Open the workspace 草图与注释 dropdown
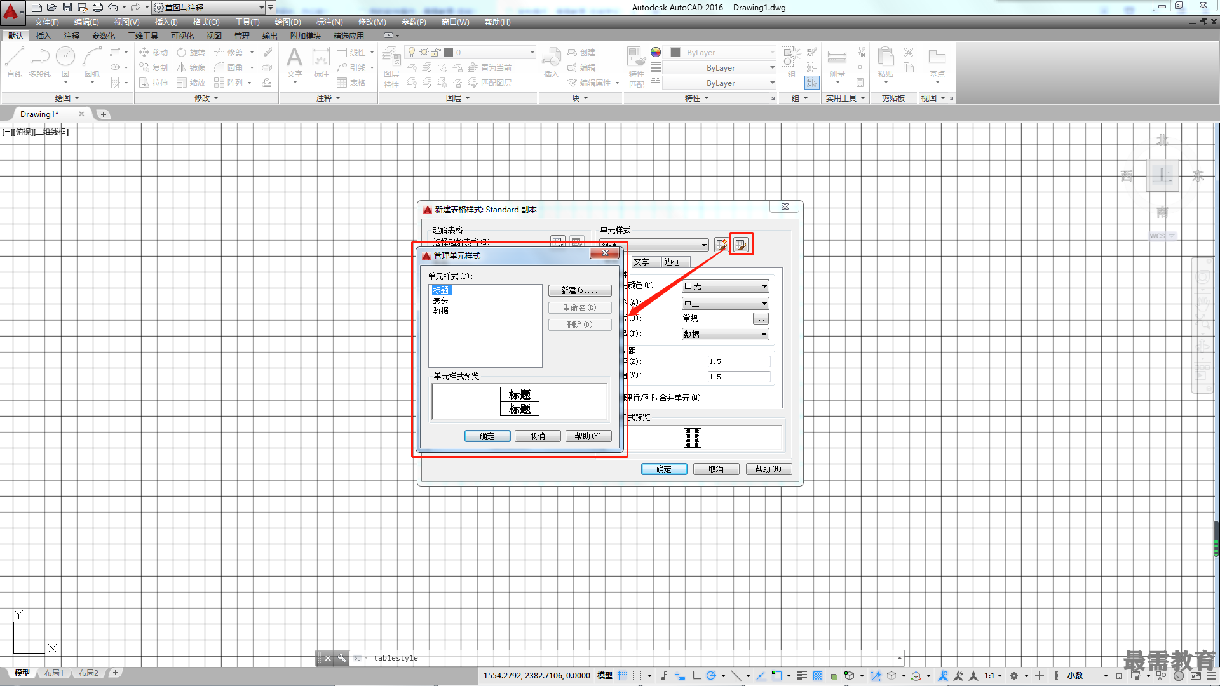This screenshot has width=1220, height=686. pos(209,8)
